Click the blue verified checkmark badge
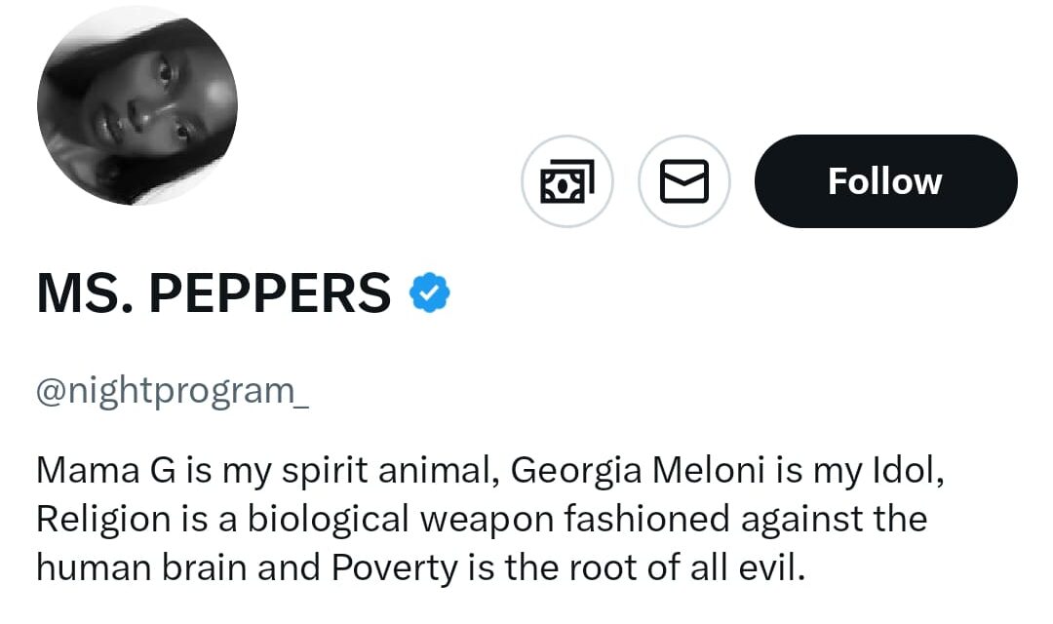Screen dimensions: 1053x624 click(429, 293)
